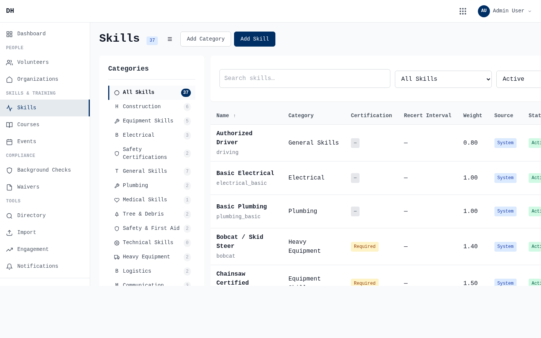Select the Background Checks shield icon
541x338 pixels.
(10, 170)
